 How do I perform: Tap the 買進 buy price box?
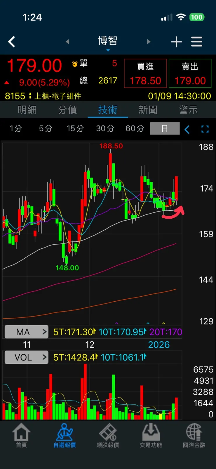pos(145,73)
